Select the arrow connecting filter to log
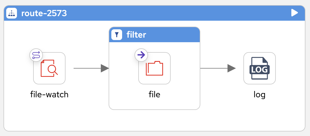The width and height of the screenshot is (310, 136). 218,68
